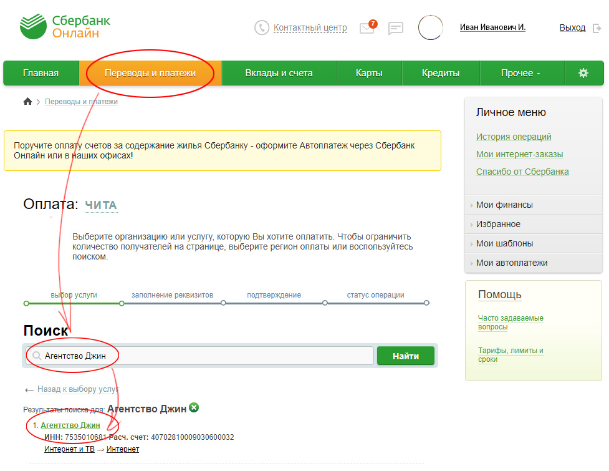Click the Найти search button

406,356
